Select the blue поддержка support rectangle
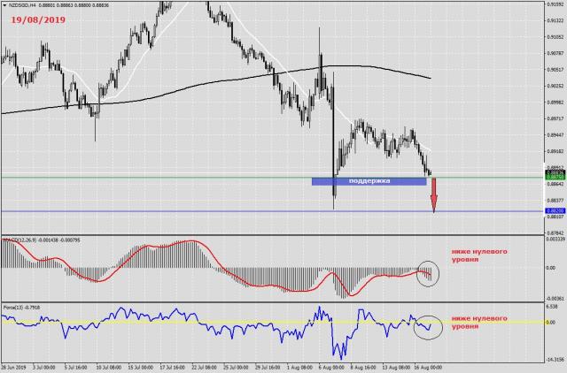 click(x=369, y=180)
